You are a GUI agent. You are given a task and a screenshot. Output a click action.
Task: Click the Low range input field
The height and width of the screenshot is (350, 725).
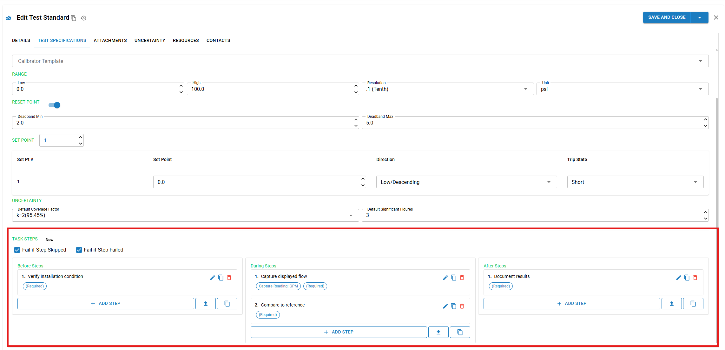pos(98,89)
